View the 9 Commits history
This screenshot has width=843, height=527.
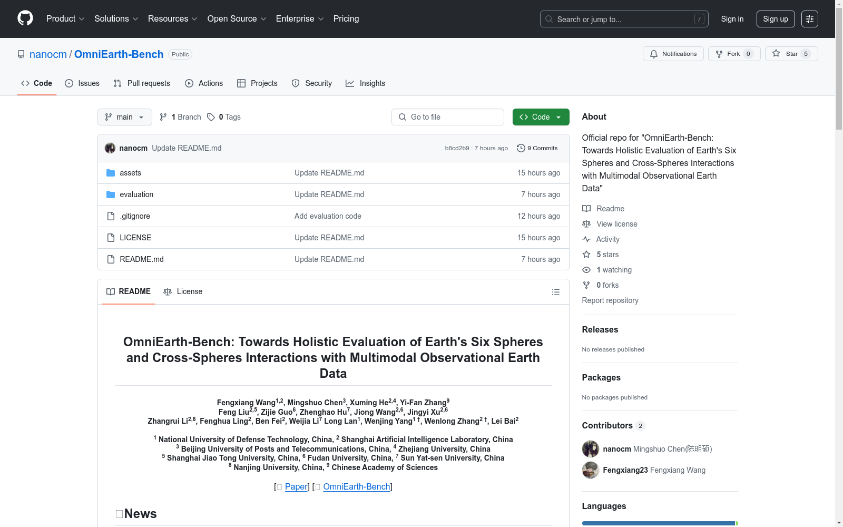click(537, 148)
